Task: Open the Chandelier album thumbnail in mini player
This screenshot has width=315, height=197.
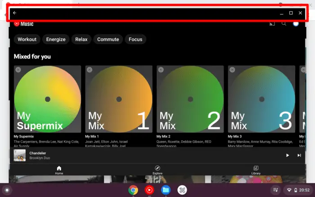Action: tap(20, 155)
